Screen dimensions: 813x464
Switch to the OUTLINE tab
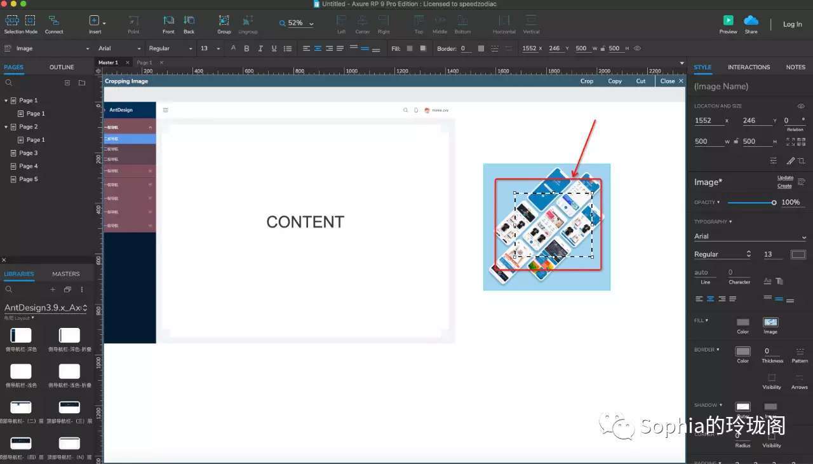point(62,67)
